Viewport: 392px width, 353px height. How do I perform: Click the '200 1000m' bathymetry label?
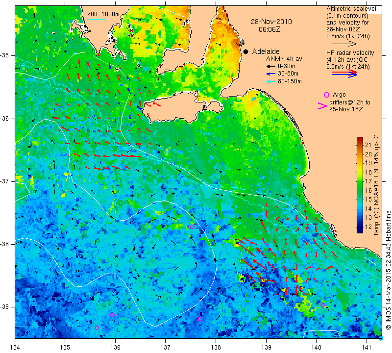(103, 14)
